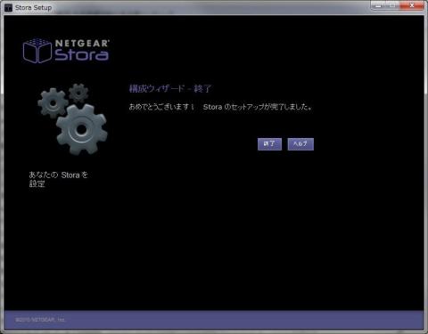The width and height of the screenshot is (428, 334).
Task: Minimize the Stora Setup window
Action: (378, 5)
